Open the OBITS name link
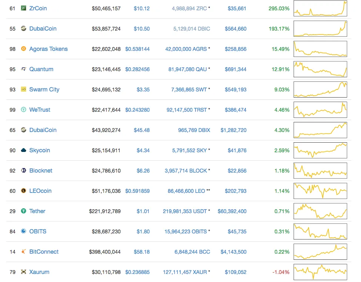 point(38,231)
